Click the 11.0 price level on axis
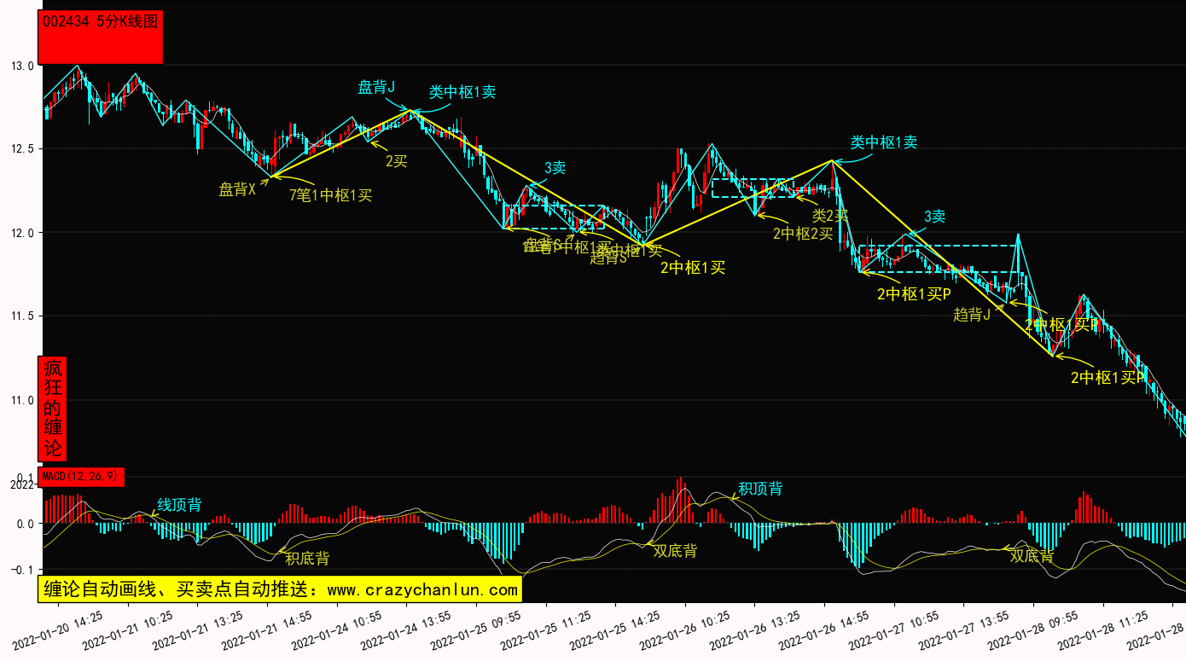This screenshot has width=1186, height=661. pyautogui.click(x=22, y=400)
